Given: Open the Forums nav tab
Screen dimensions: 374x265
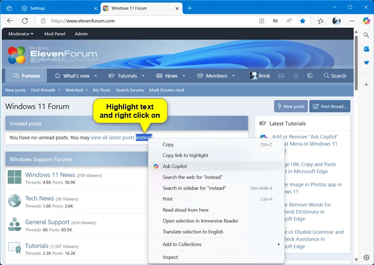Looking at the screenshot, I should click(x=26, y=76).
